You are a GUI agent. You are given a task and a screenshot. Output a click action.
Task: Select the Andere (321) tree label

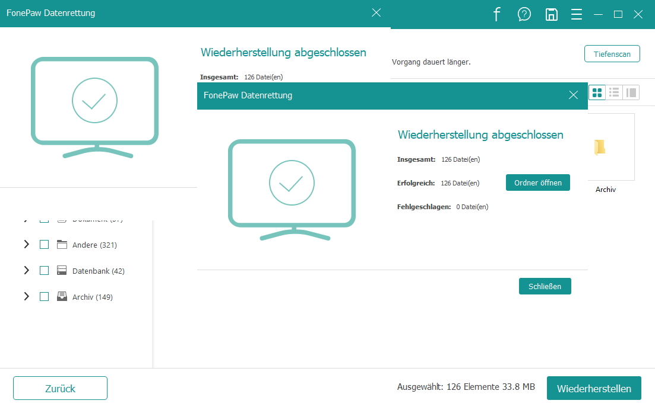click(x=94, y=245)
